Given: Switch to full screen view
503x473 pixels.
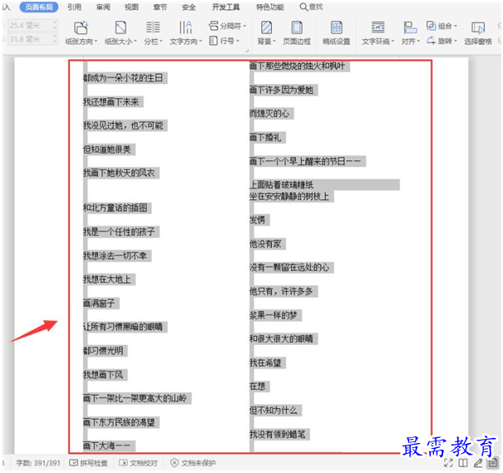Looking at the screenshot, I should (x=448, y=463).
